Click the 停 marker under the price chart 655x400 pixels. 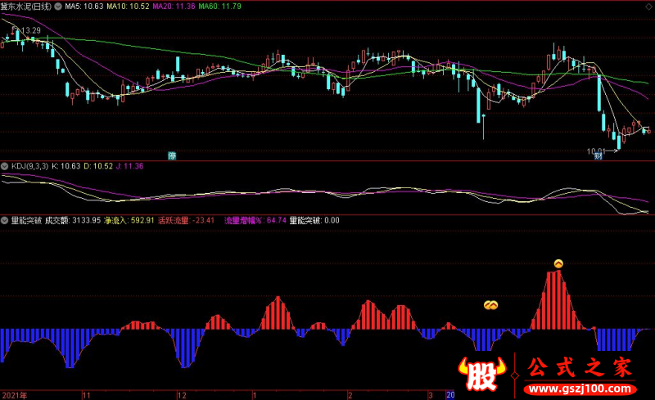click(172, 155)
